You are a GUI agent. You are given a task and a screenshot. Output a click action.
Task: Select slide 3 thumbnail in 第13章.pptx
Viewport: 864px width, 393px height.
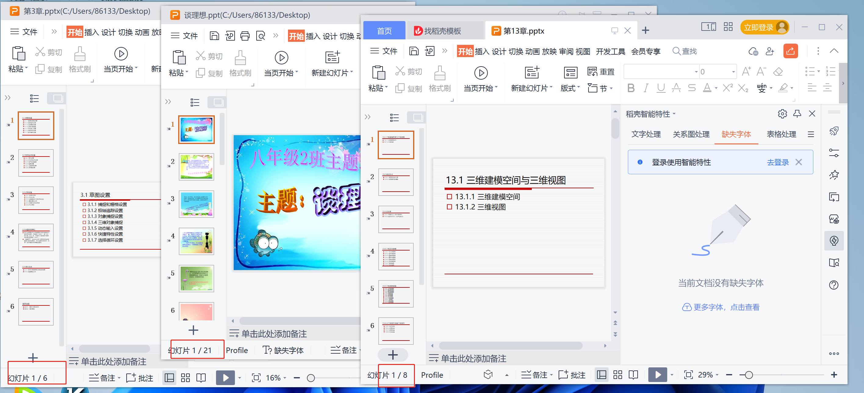coord(396,219)
